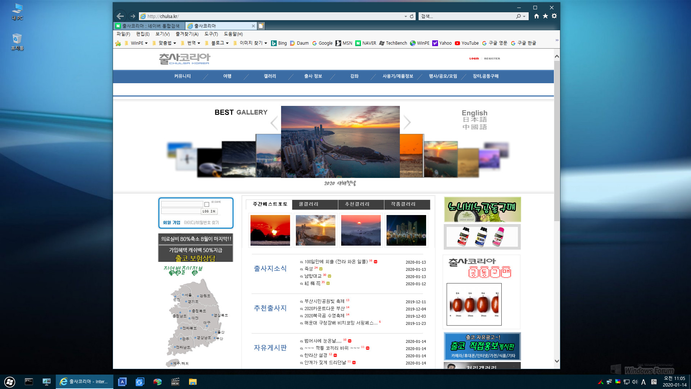
Task: Open the browser home page icon
Action: pos(537,16)
